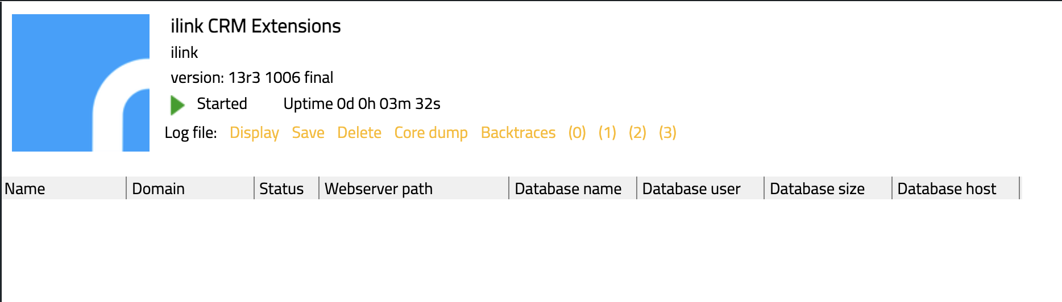Click the Domain column header

[158, 188]
